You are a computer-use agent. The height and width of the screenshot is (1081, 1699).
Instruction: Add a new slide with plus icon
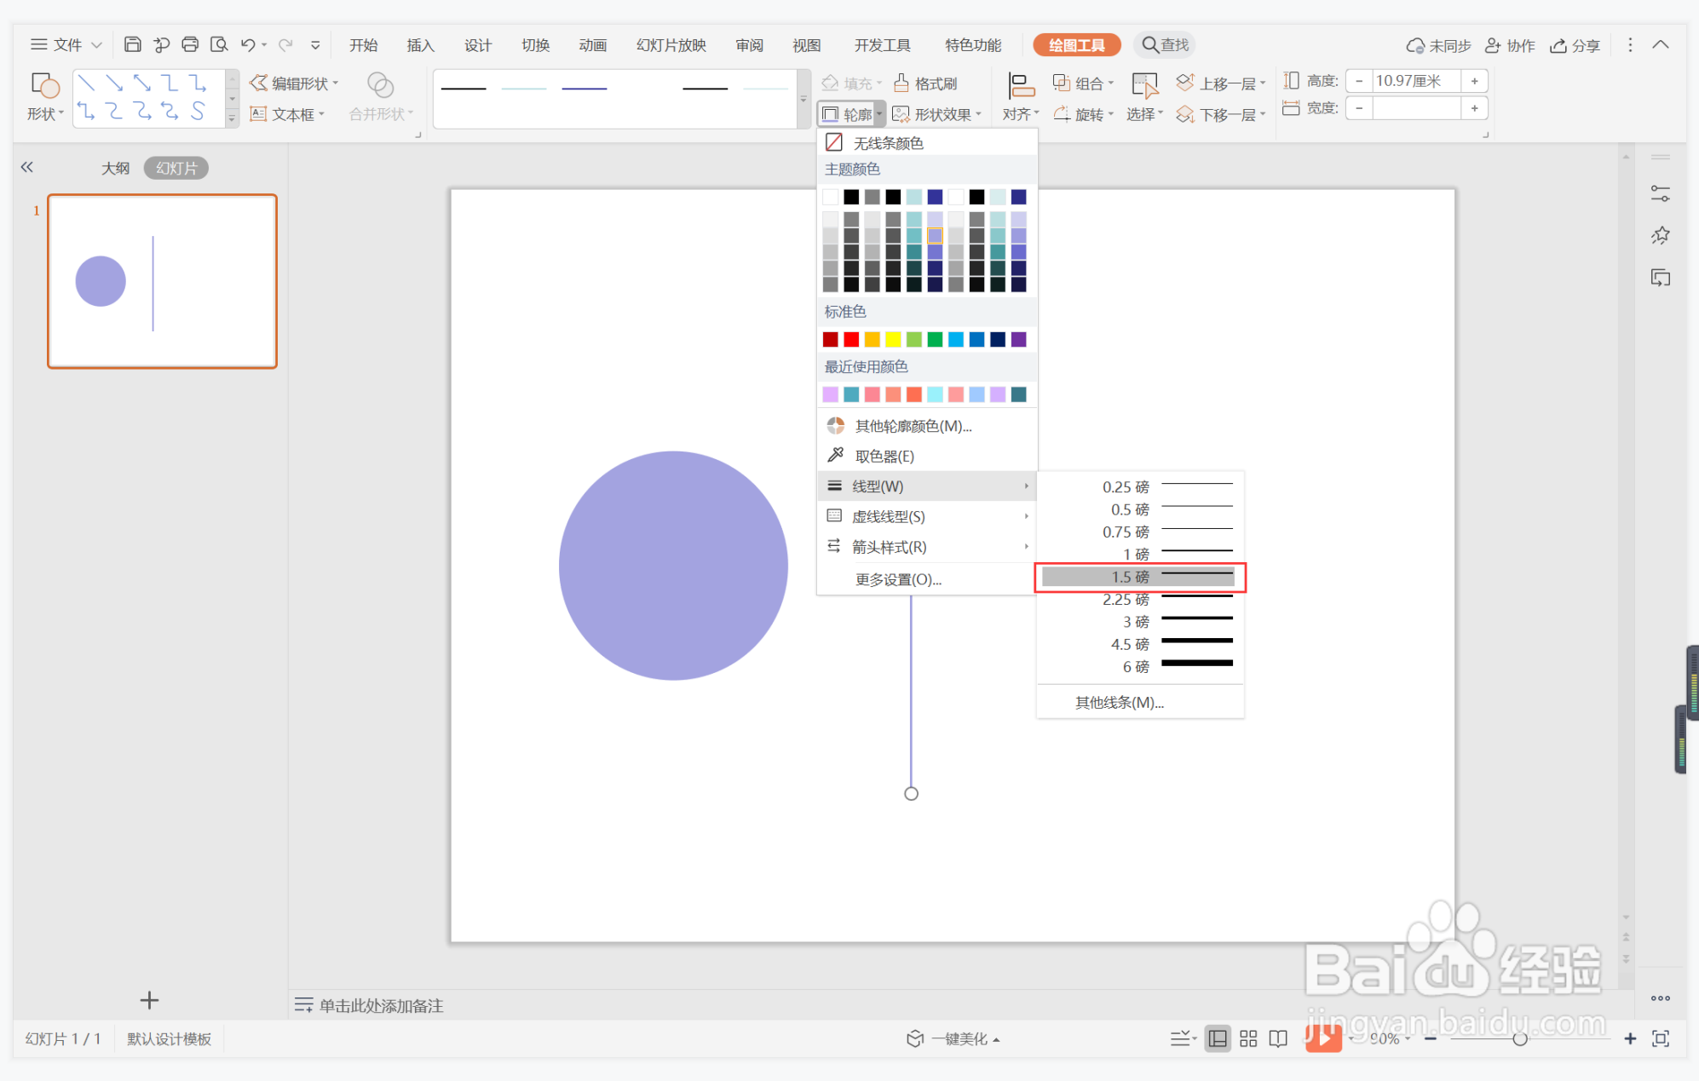coord(149,999)
